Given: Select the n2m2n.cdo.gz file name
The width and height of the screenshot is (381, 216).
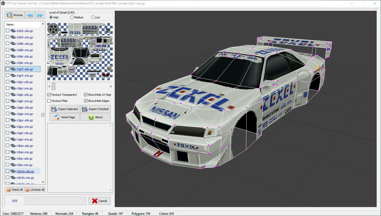Looking at the screenshot, I should 25,171.
